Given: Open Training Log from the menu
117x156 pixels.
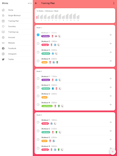Looking at the screenshot, I should (x=16, y=32).
